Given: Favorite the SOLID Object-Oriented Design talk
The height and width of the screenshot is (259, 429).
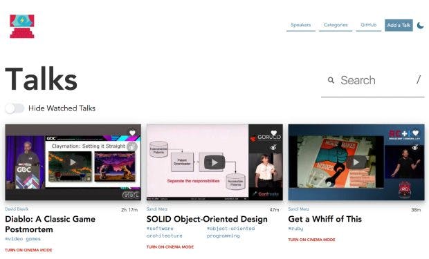Looking at the screenshot, I should pos(273,133).
